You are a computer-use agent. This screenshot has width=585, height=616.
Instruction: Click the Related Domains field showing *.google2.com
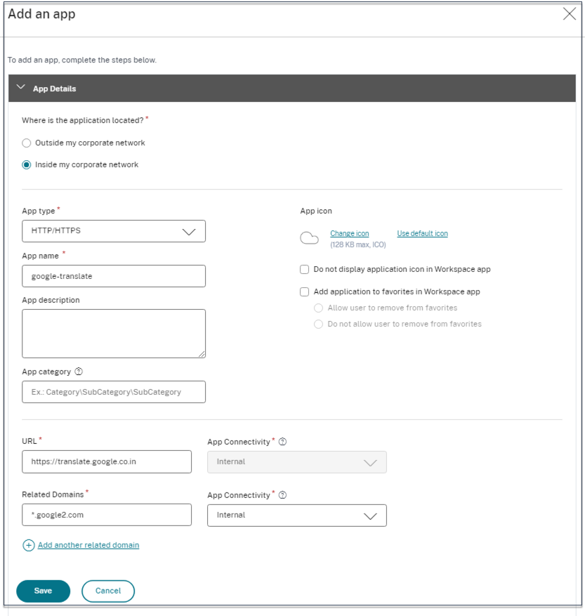(107, 514)
